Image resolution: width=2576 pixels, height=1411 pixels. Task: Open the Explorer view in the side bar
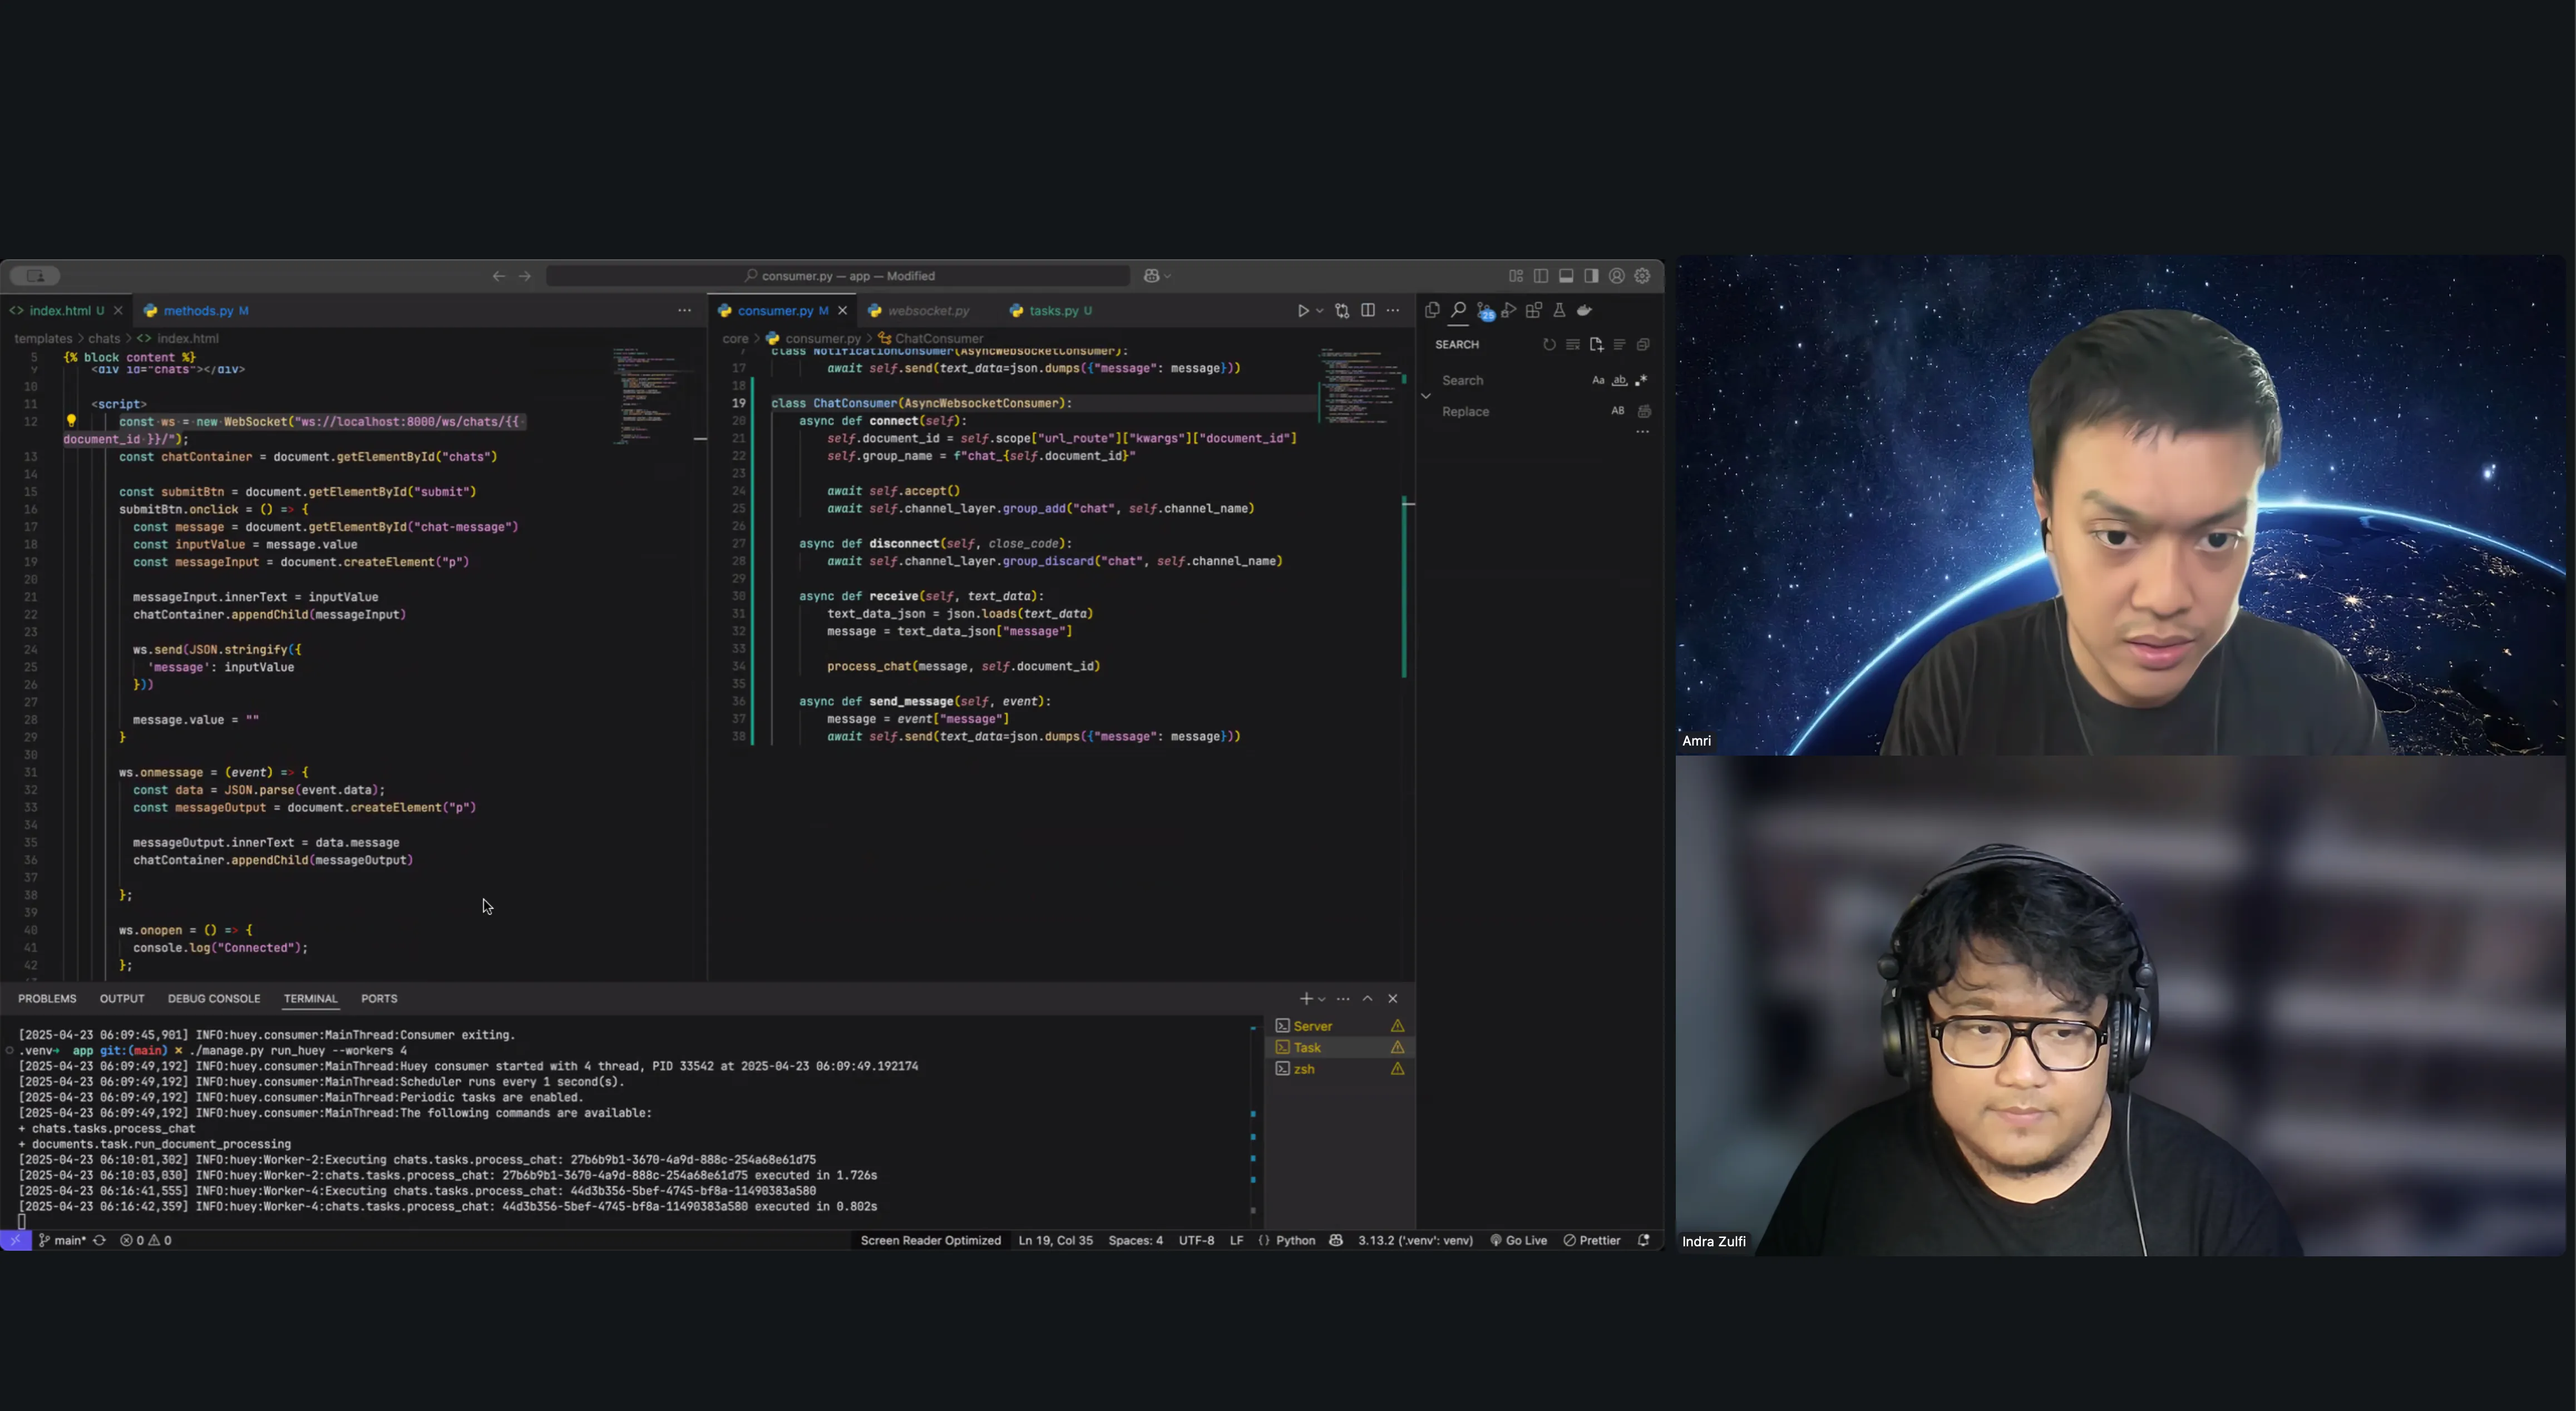[1432, 310]
